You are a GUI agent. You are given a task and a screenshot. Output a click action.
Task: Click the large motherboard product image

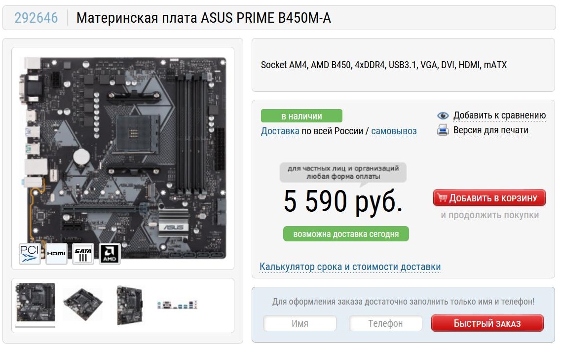click(123, 158)
